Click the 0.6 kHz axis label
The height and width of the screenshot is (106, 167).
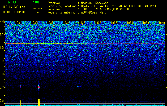click(2, 101)
